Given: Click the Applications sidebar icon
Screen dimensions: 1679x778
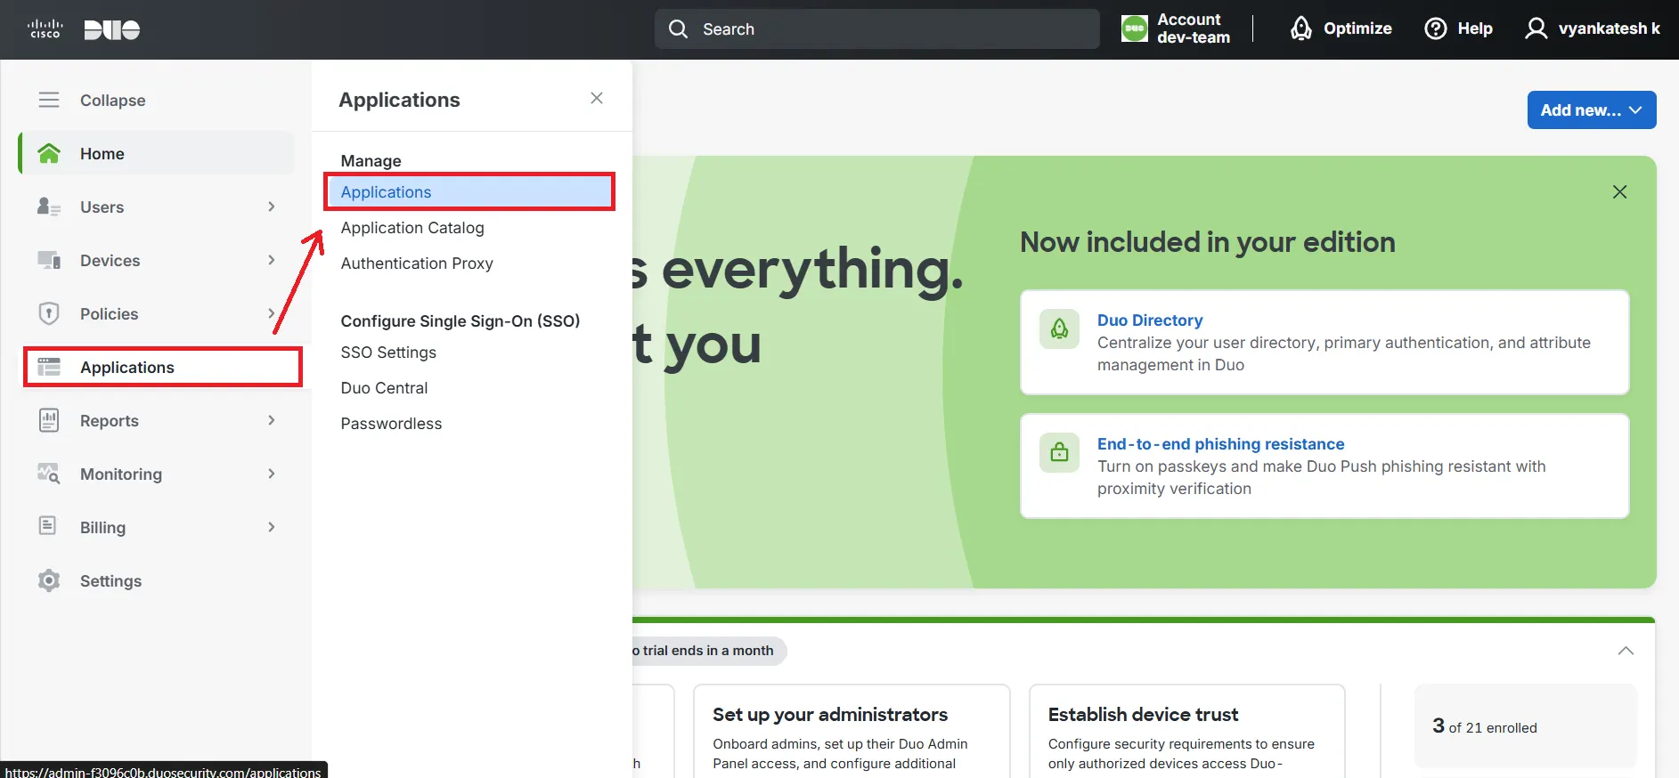Looking at the screenshot, I should point(49,367).
